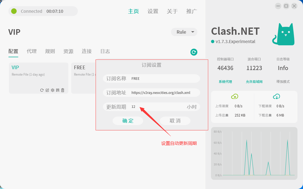303x189 pixels.
Task: Click the Connected status indicator pill
Action: point(43,11)
